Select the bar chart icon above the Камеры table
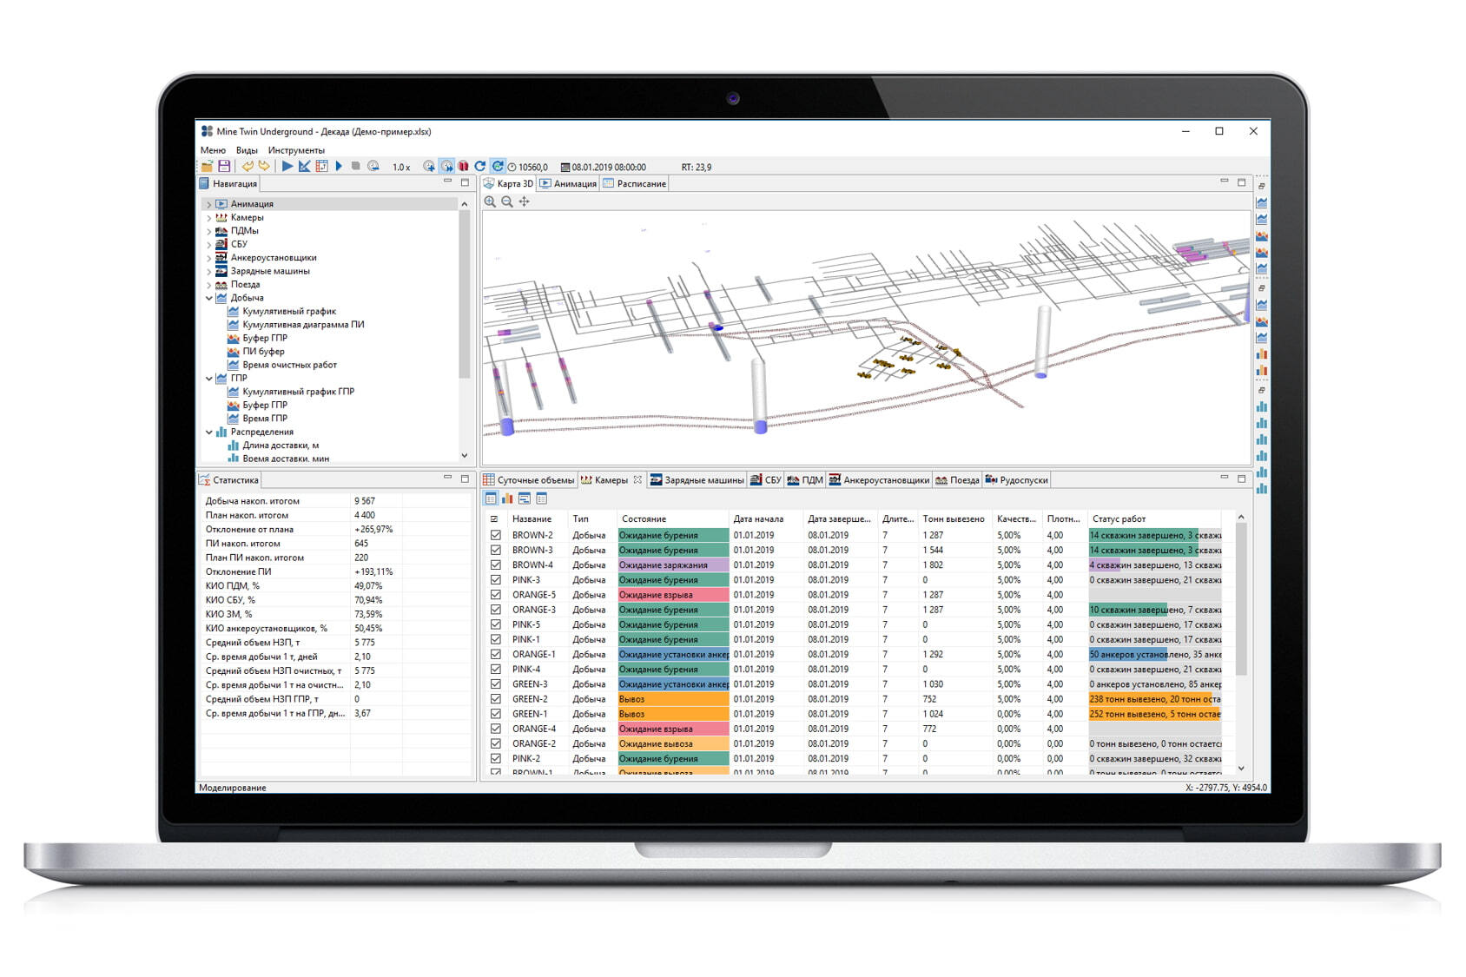Screen dimensions: 1466x977 (508, 498)
